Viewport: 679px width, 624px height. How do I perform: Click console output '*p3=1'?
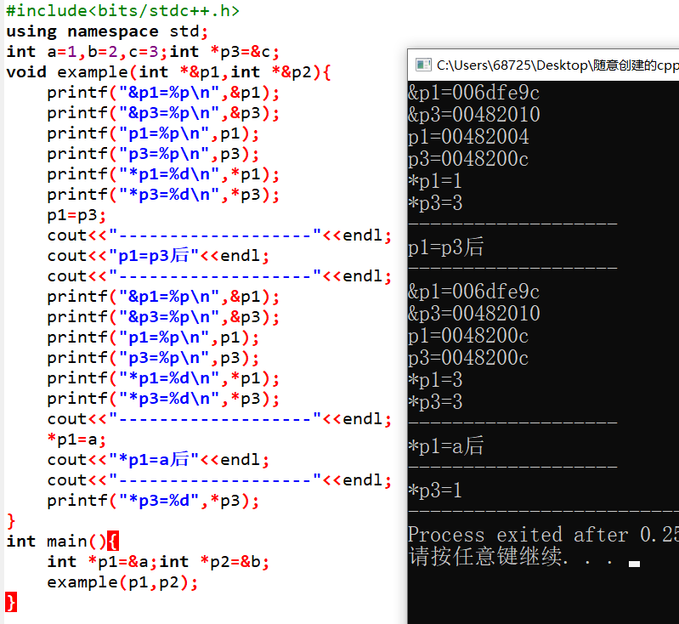435,491
